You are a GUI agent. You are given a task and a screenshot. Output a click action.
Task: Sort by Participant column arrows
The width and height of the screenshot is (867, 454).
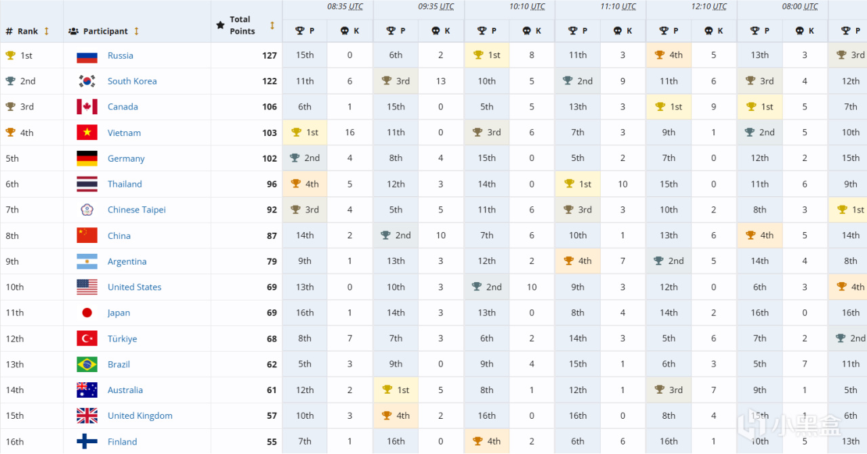coord(136,31)
